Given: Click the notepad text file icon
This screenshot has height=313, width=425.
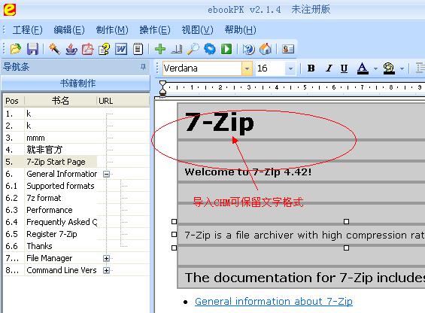Looking at the screenshot, I should click(x=138, y=49).
